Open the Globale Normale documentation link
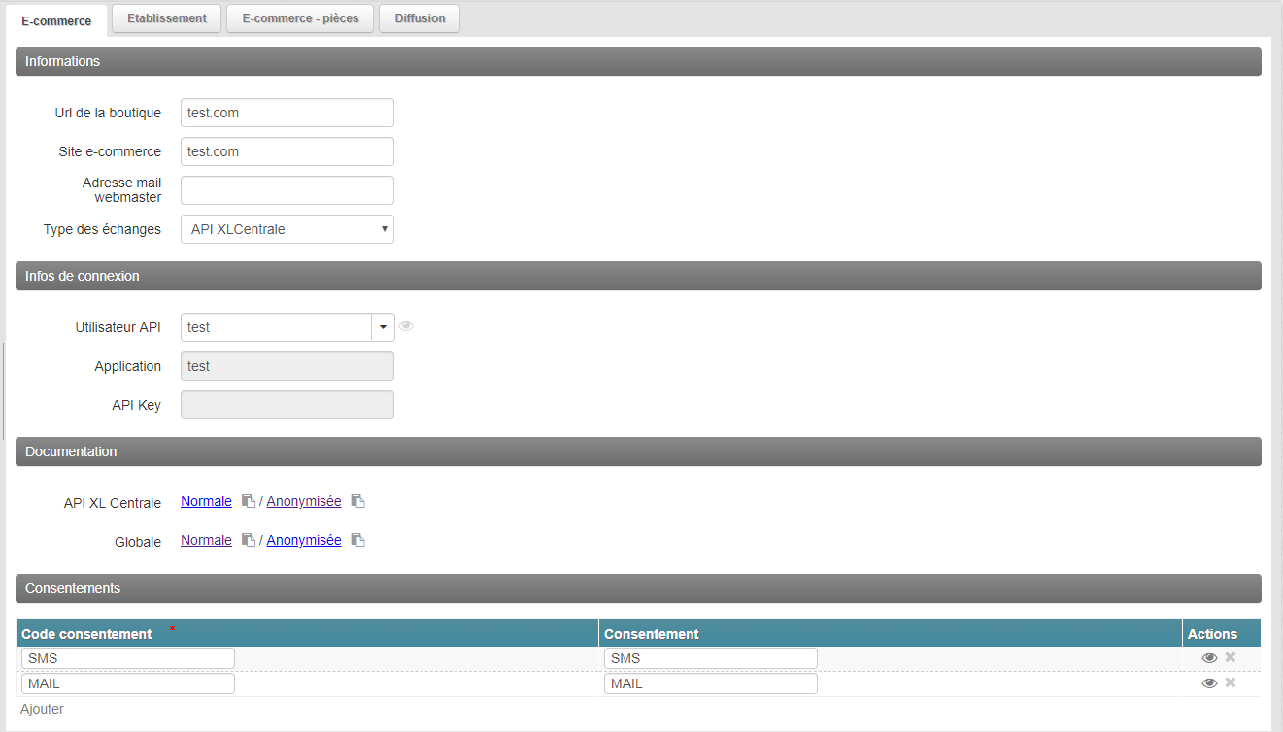1283x732 pixels. point(206,540)
